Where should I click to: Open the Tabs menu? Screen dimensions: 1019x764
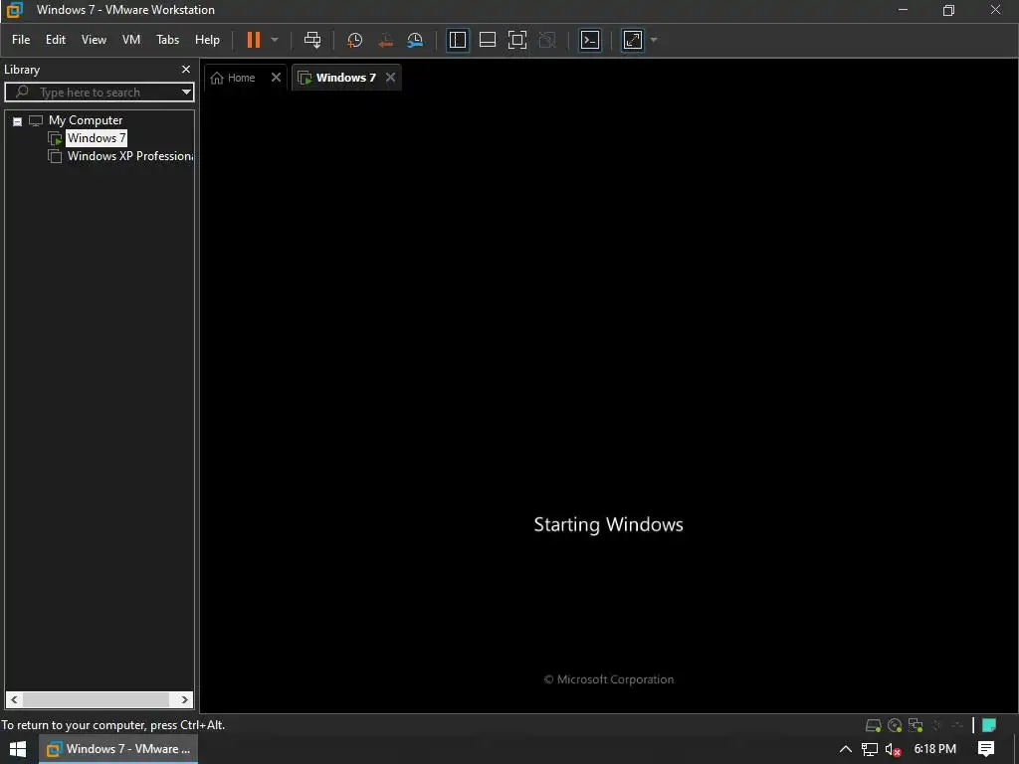(167, 40)
